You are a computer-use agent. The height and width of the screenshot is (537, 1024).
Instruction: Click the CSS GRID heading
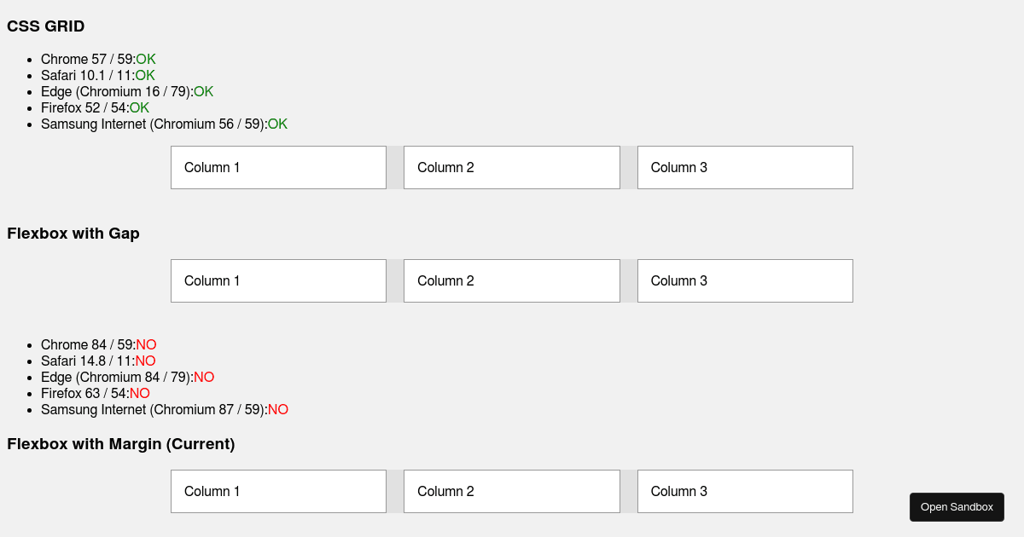(46, 26)
